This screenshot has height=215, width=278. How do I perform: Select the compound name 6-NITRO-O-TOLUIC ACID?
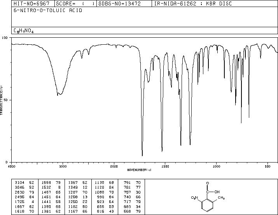coord(48,10)
